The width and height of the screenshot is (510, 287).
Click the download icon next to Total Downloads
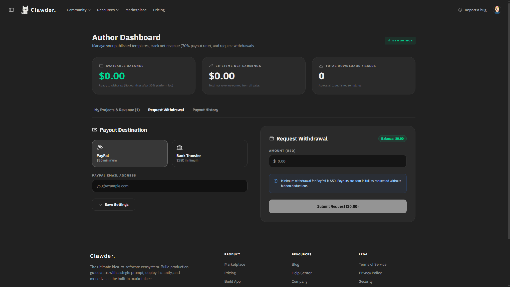pos(321,66)
